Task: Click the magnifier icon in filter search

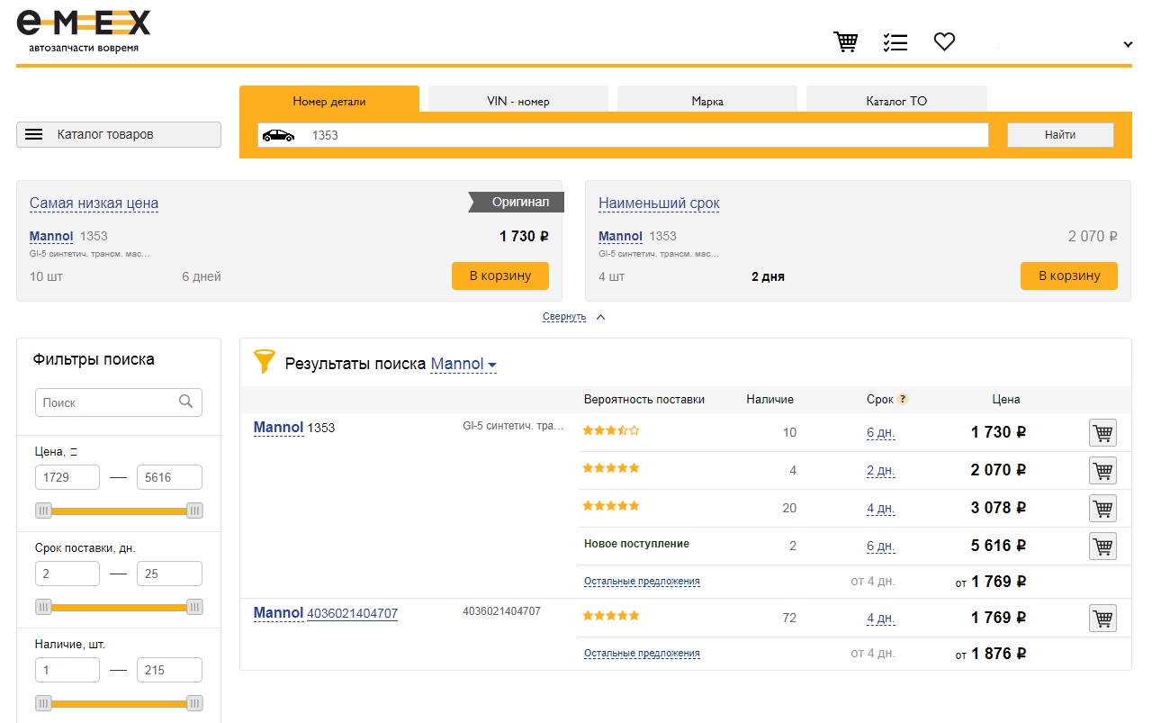Action: click(186, 402)
